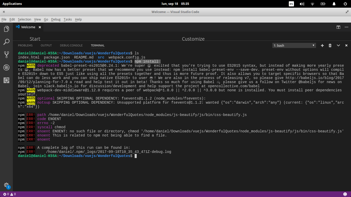Image resolution: width=351 pixels, height=197 pixels.
Task: Create a new terminal with plus icon
Action: click(x=322, y=45)
